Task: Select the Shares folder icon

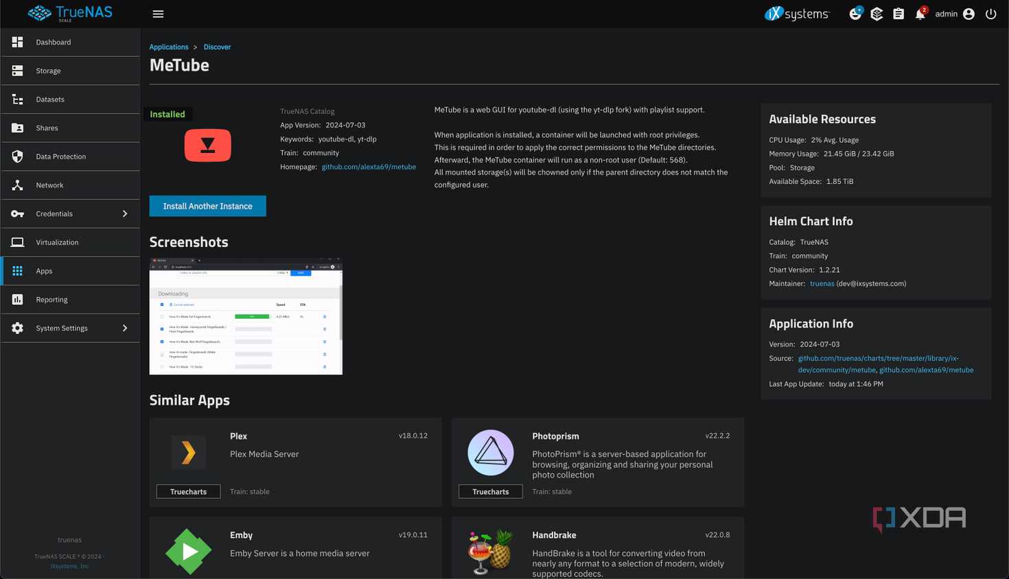Action: pos(17,128)
